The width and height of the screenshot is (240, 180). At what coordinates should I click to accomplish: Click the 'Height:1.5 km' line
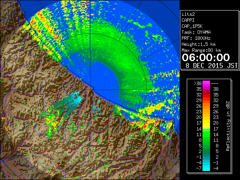pos(198,44)
